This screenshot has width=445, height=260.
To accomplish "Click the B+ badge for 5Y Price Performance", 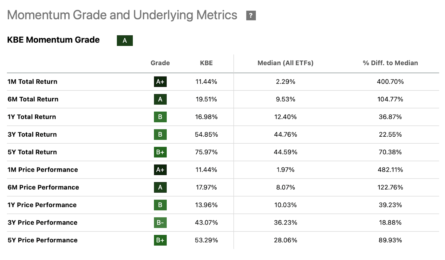I will [160, 240].
